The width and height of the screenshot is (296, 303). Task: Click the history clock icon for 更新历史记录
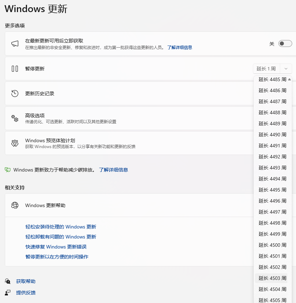15,94
